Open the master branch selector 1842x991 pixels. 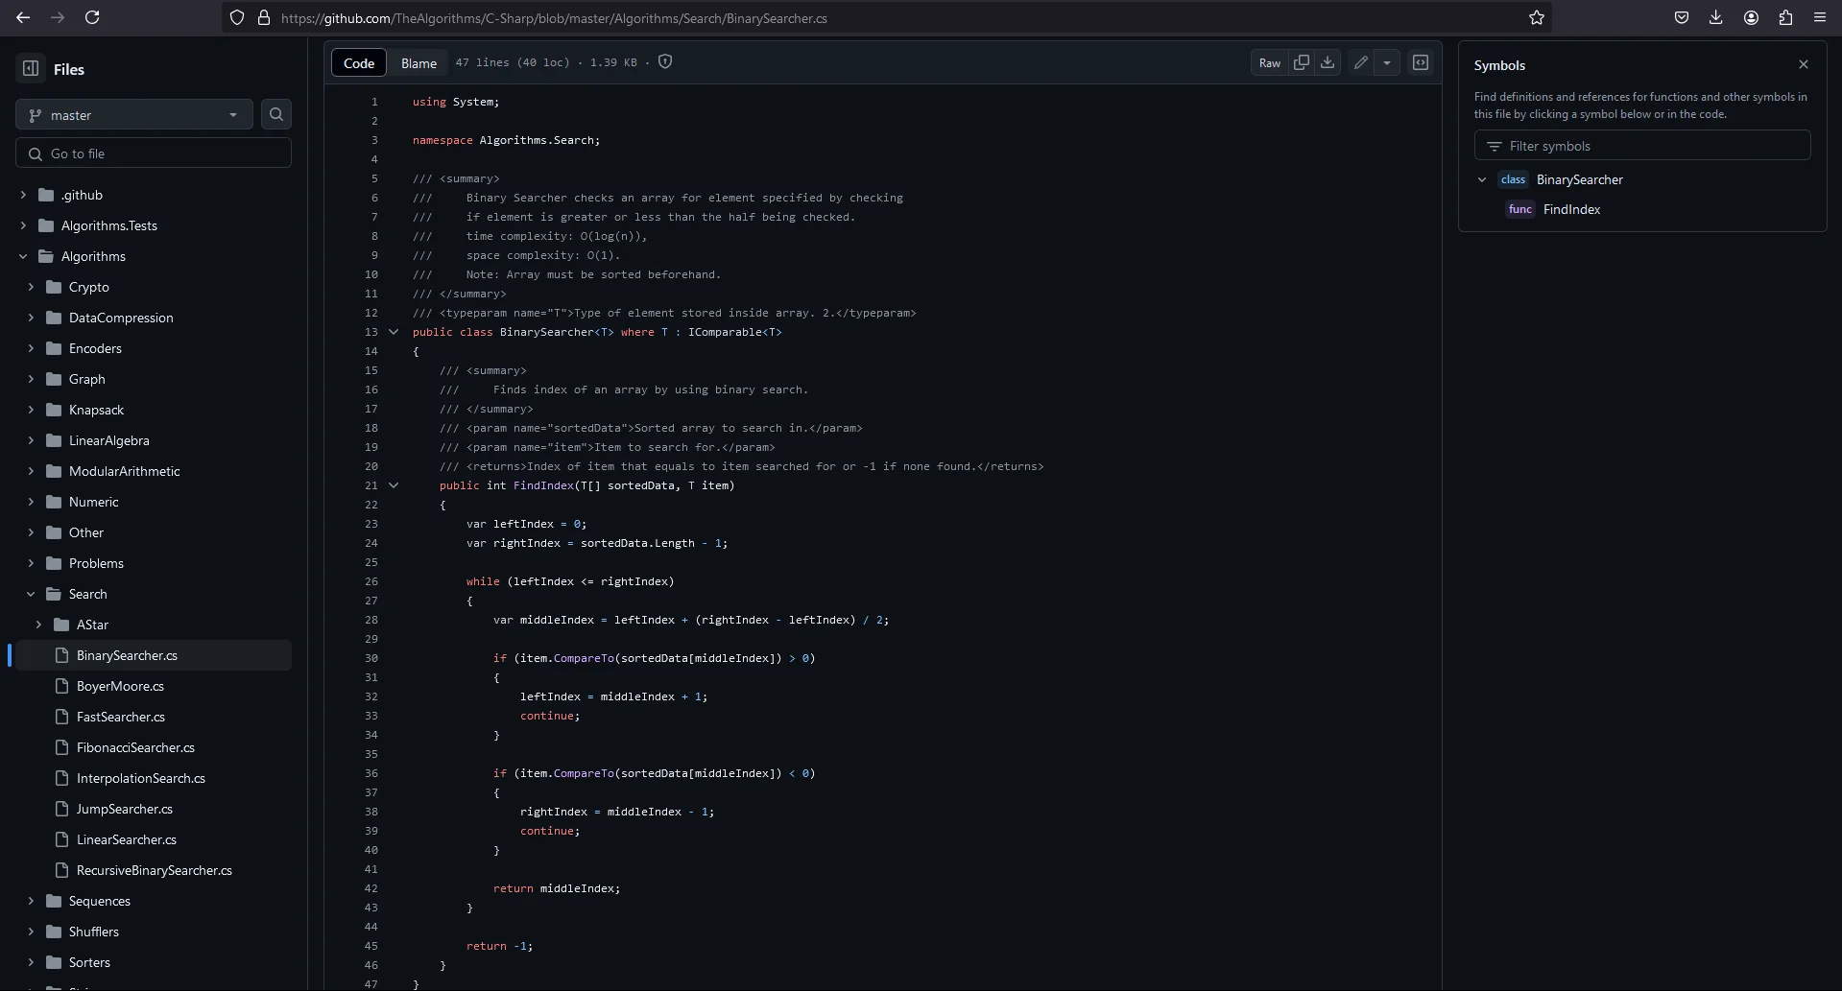134,114
